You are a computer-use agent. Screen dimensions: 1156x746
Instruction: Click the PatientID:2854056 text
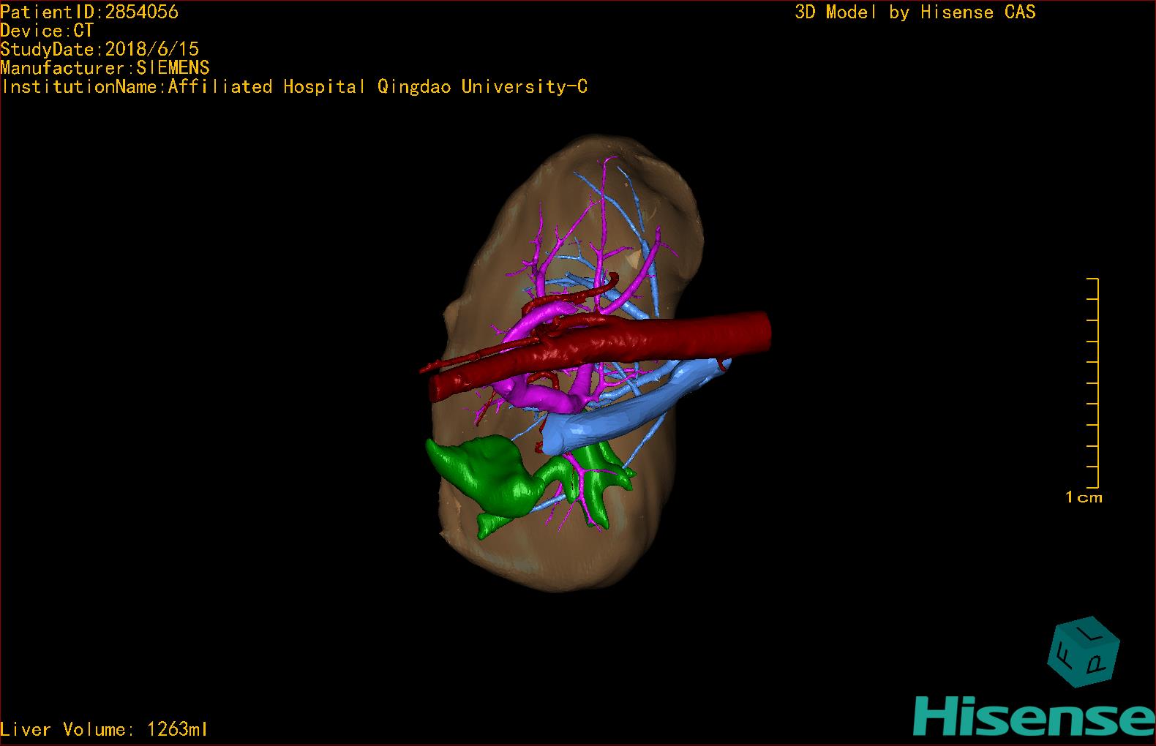tap(89, 12)
